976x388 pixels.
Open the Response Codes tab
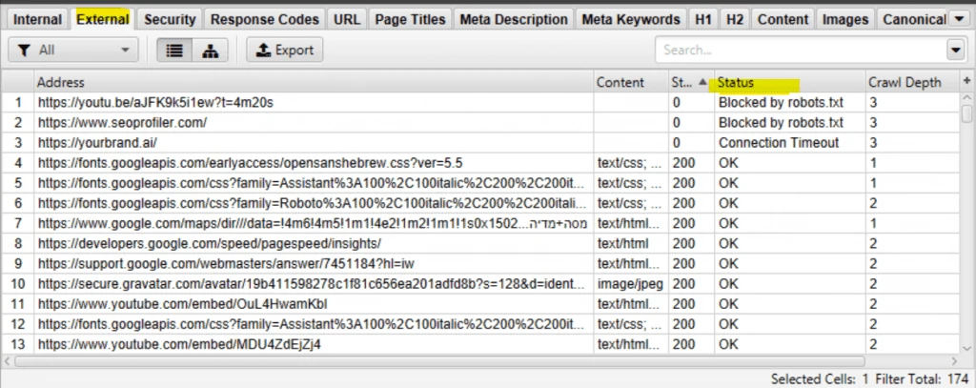point(265,19)
